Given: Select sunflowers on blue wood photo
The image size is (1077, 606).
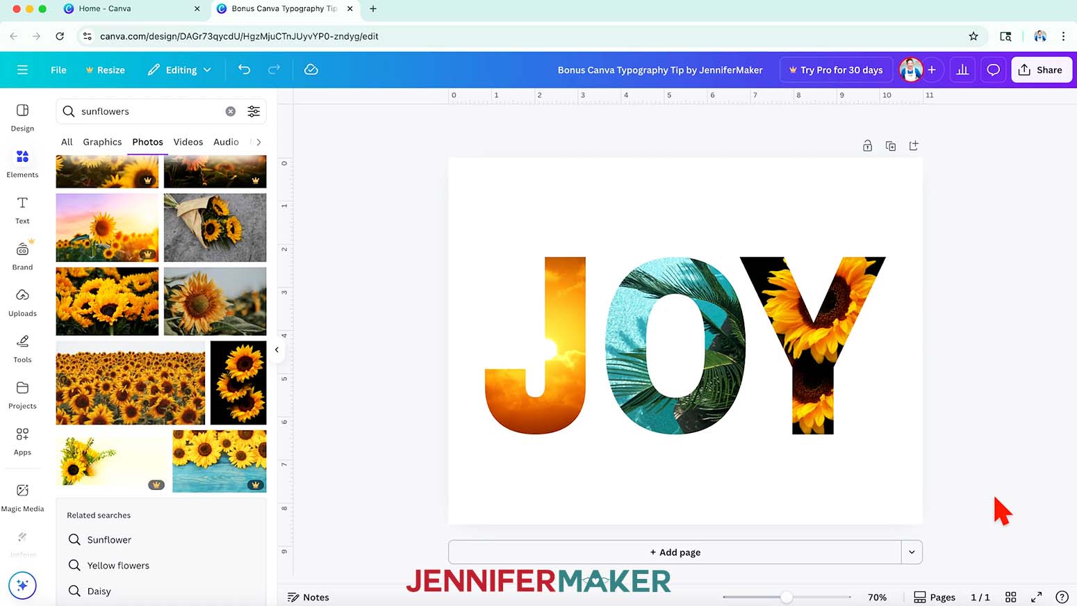Looking at the screenshot, I should tap(220, 461).
